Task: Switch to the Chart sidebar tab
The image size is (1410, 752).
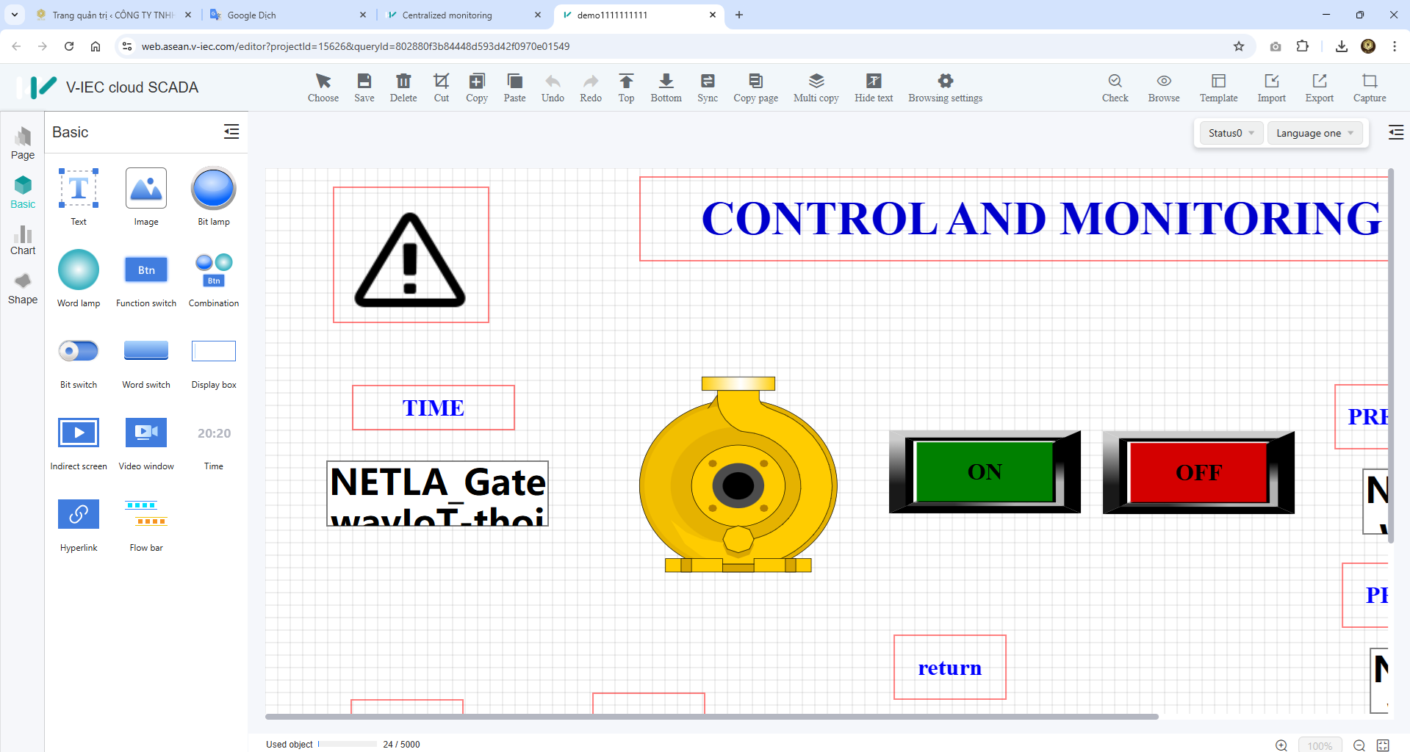Action: pos(23,240)
